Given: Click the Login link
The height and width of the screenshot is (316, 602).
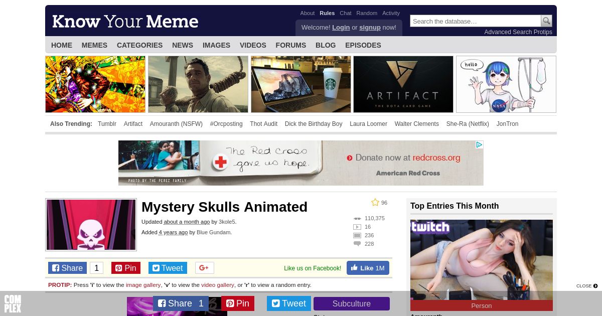Looking at the screenshot, I should coord(341,28).
